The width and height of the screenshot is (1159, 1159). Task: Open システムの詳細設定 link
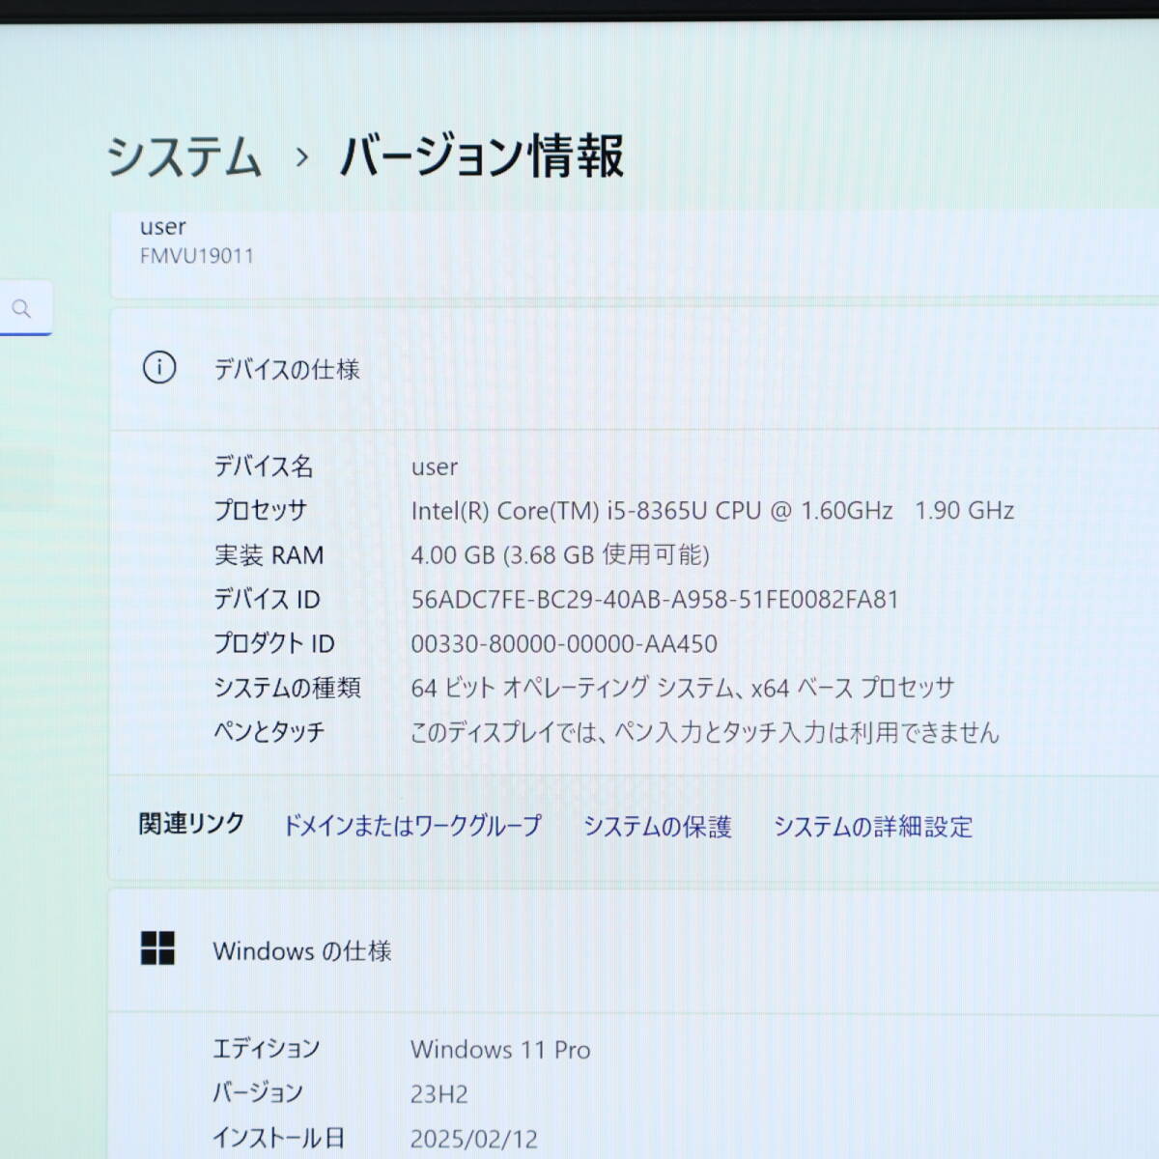873,827
